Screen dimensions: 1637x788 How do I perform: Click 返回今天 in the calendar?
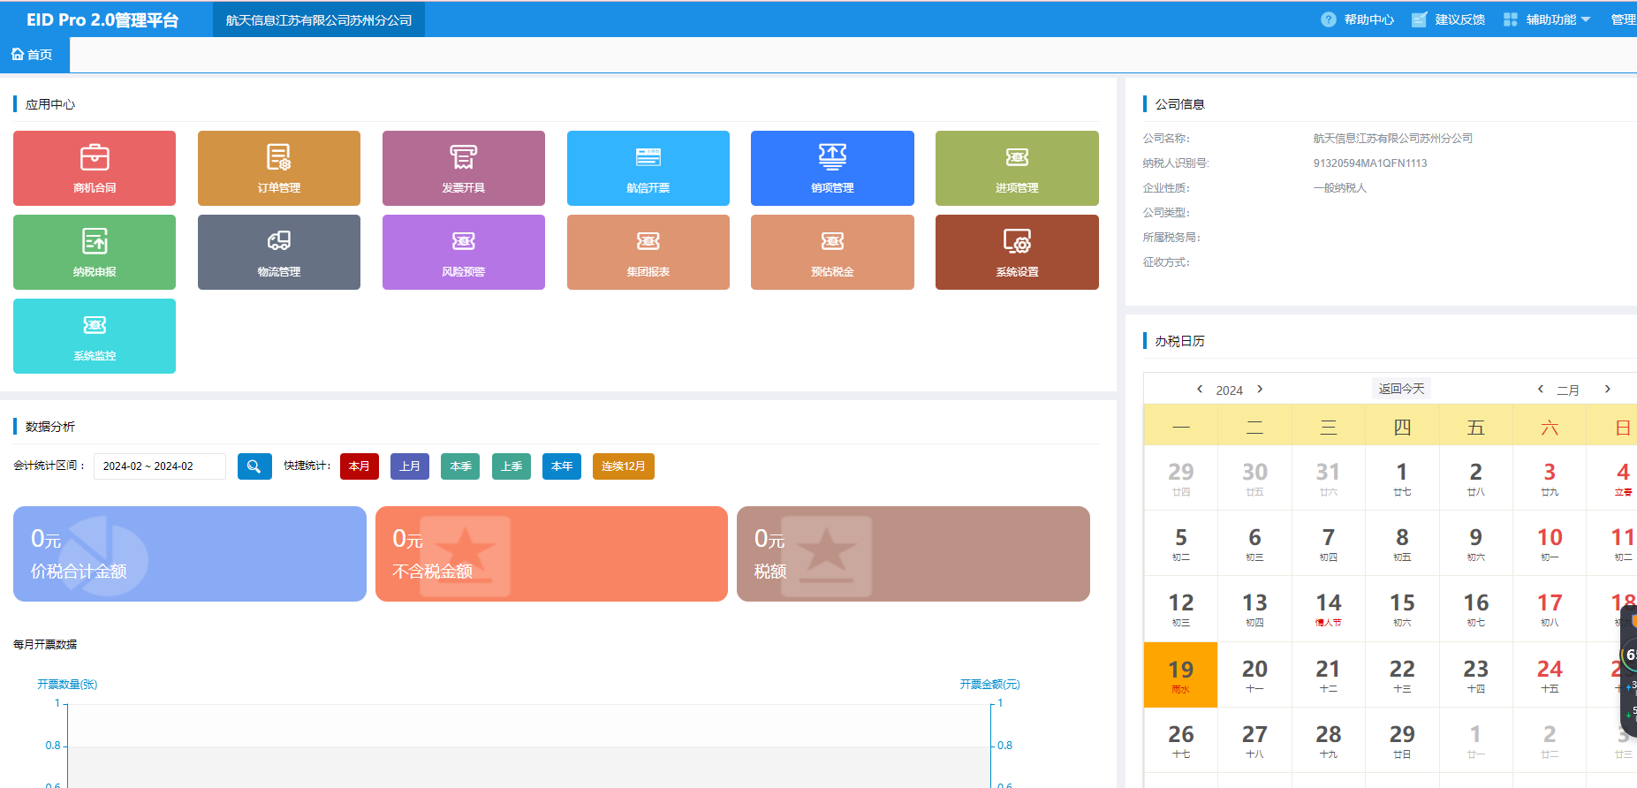[1401, 389]
